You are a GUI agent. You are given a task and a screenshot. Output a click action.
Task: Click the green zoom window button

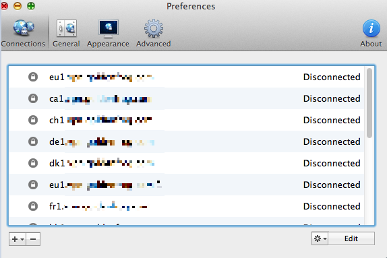(x=31, y=6)
